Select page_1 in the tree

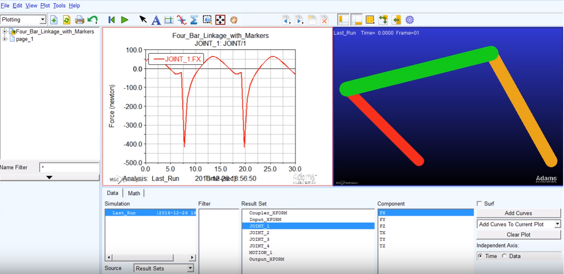click(25, 39)
